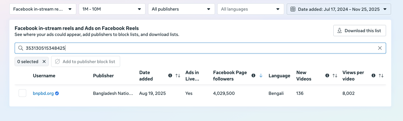
Task: Open the All languages dropdown
Action: coord(251,9)
